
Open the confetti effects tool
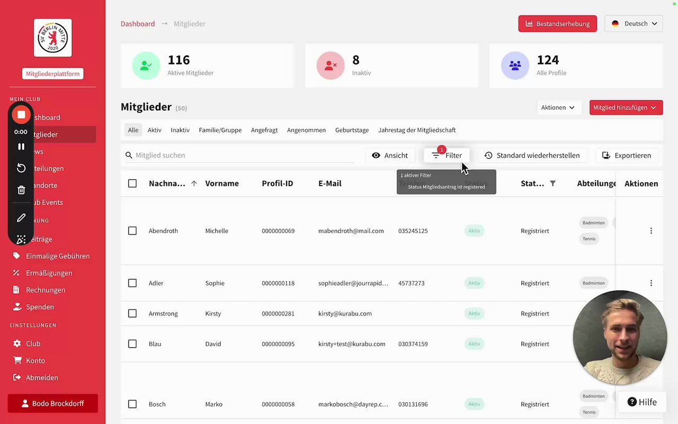[x=21, y=240]
